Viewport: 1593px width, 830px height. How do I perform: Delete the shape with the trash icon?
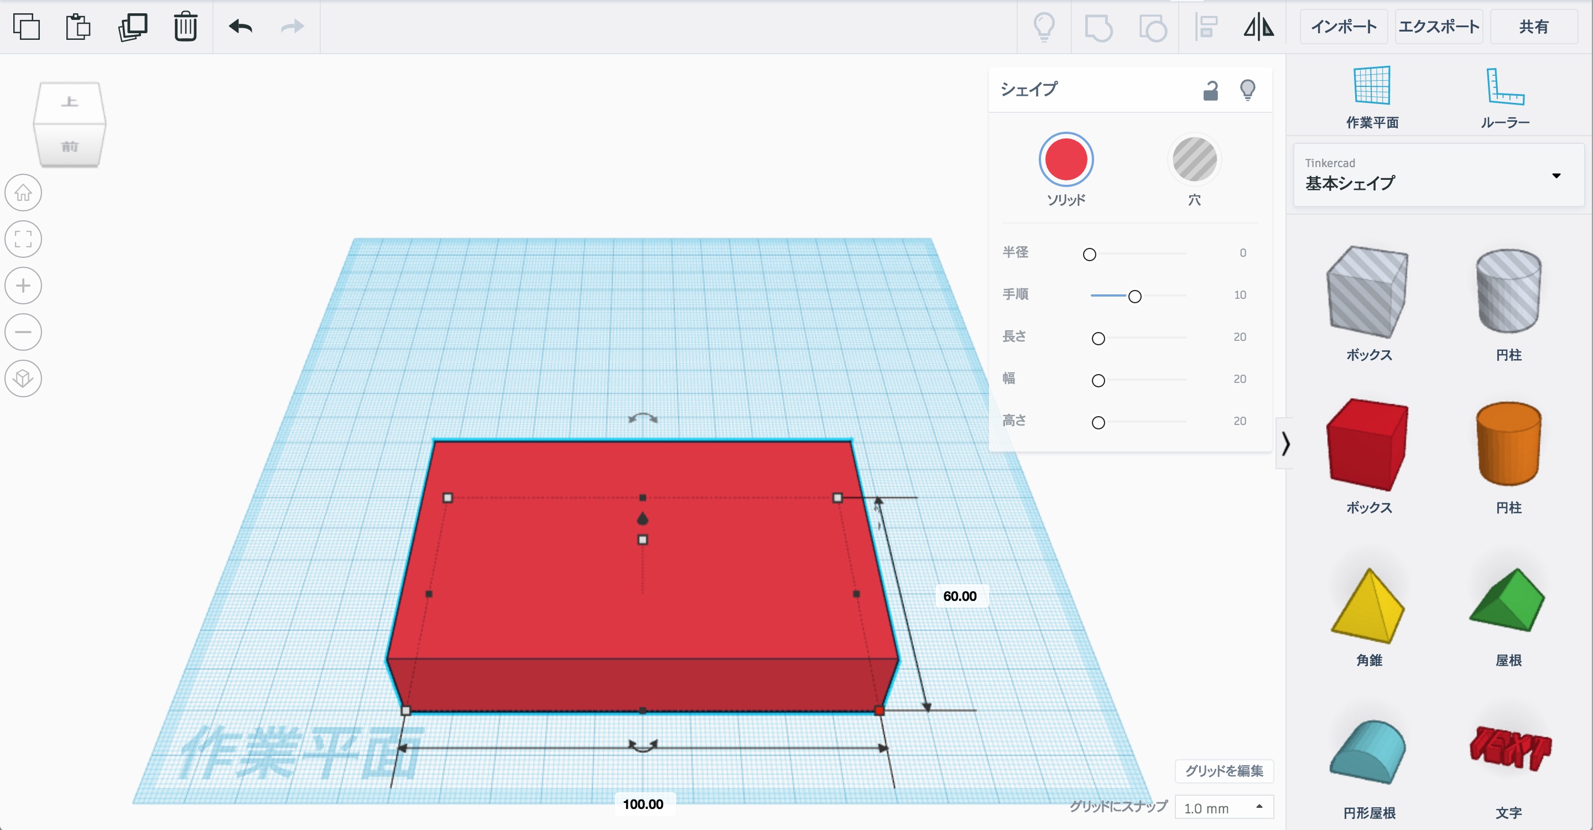pos(185,27)
